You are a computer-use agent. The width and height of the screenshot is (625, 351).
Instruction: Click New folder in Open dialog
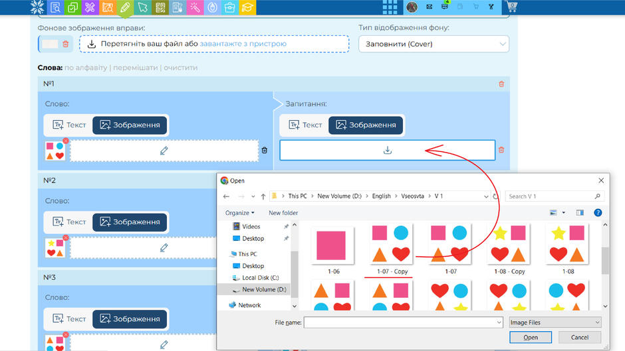coord(283,213)
